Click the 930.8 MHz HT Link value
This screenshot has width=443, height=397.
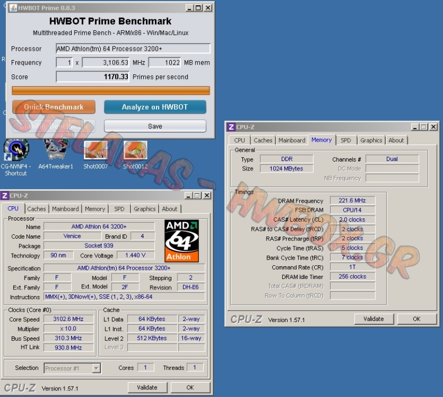pyautogui.click(x=68, y=347)
